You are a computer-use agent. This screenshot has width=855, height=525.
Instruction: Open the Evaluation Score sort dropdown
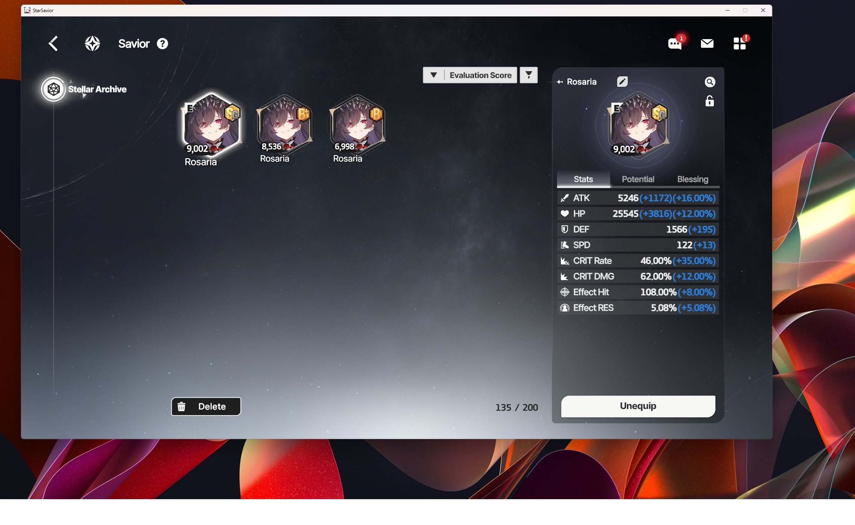click(480, 75)
